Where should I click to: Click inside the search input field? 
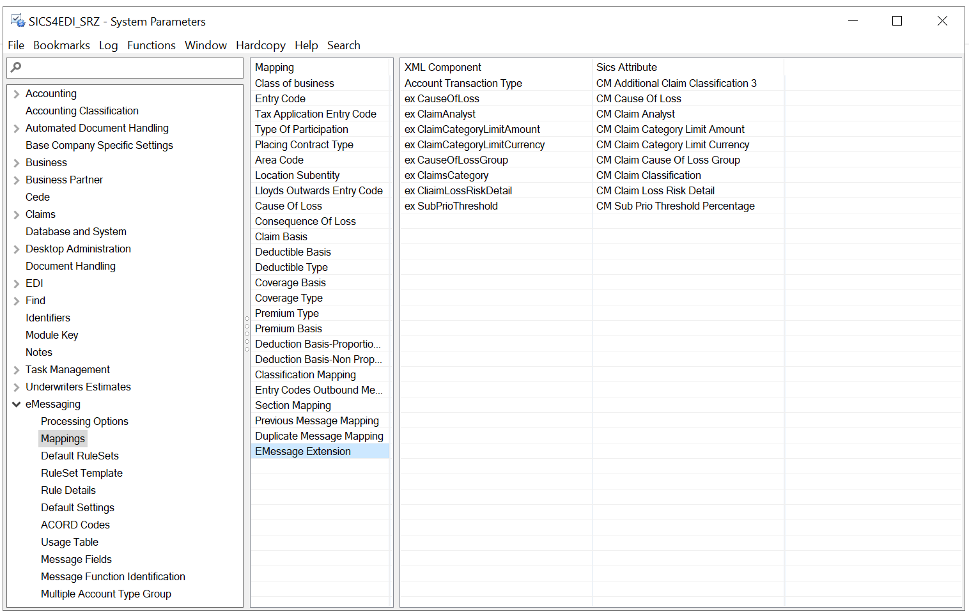click(128, 68)
